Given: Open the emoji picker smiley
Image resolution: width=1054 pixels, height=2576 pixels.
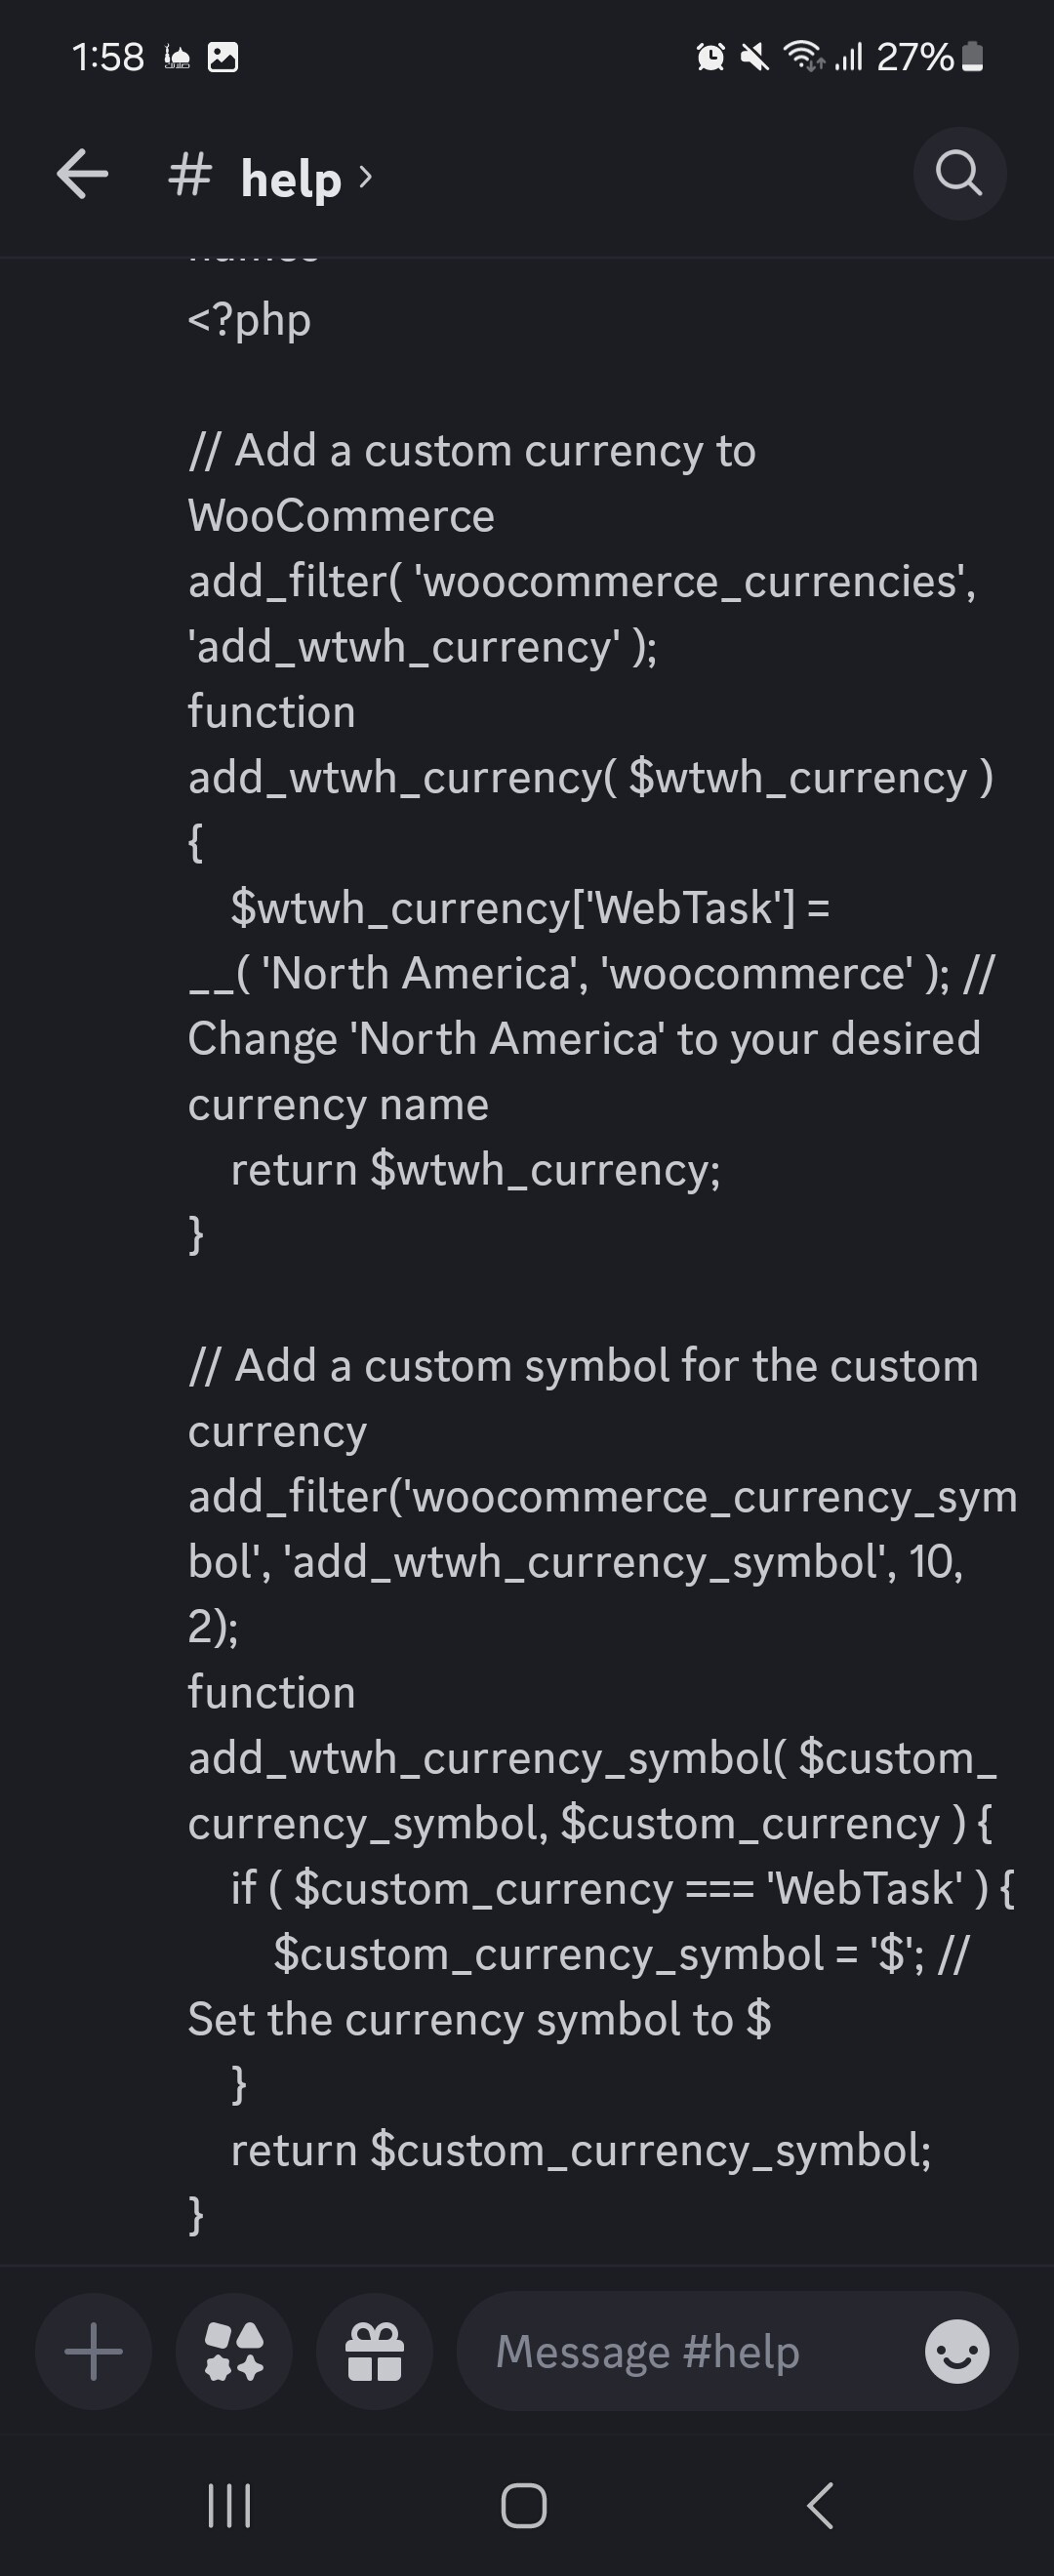Looking at the screenshot, I should (957, 2351).
